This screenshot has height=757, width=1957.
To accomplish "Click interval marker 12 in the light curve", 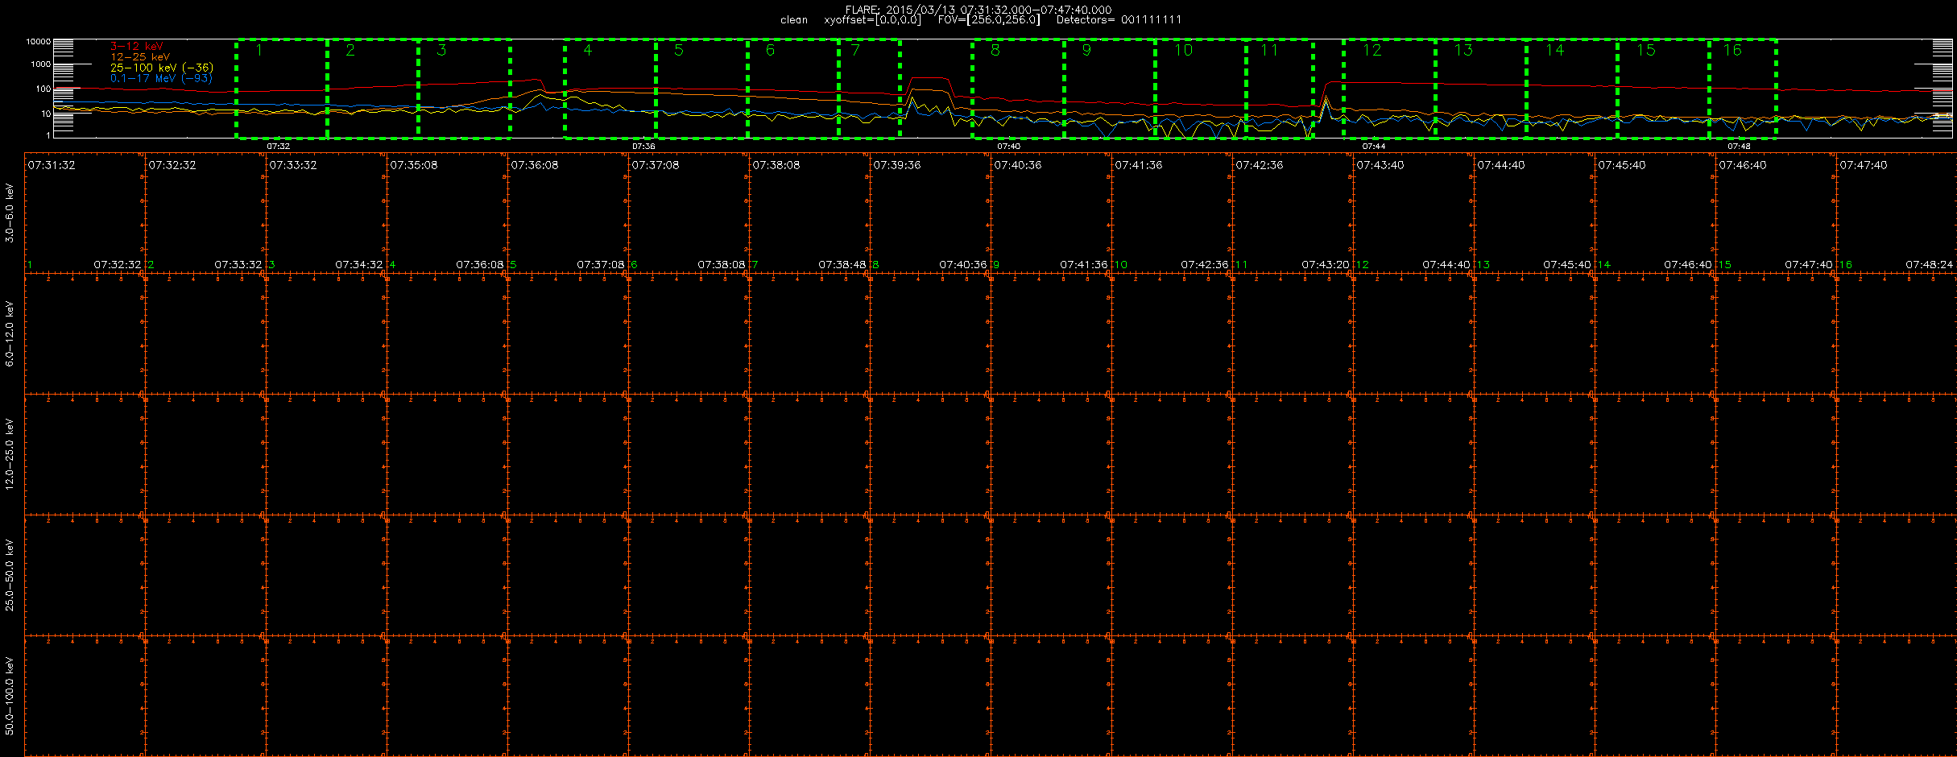I will pyautogui.click(x=1372, y=51).
